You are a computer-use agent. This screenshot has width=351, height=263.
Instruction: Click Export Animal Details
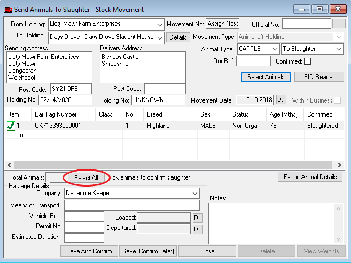310,177
